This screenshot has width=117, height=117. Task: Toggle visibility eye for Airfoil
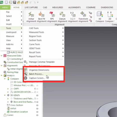click(37, 108)
